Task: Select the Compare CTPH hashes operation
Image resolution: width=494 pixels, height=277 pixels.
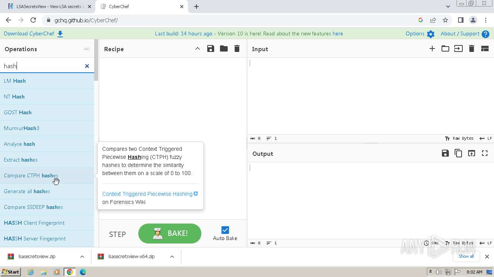Action: pos(47,175)
